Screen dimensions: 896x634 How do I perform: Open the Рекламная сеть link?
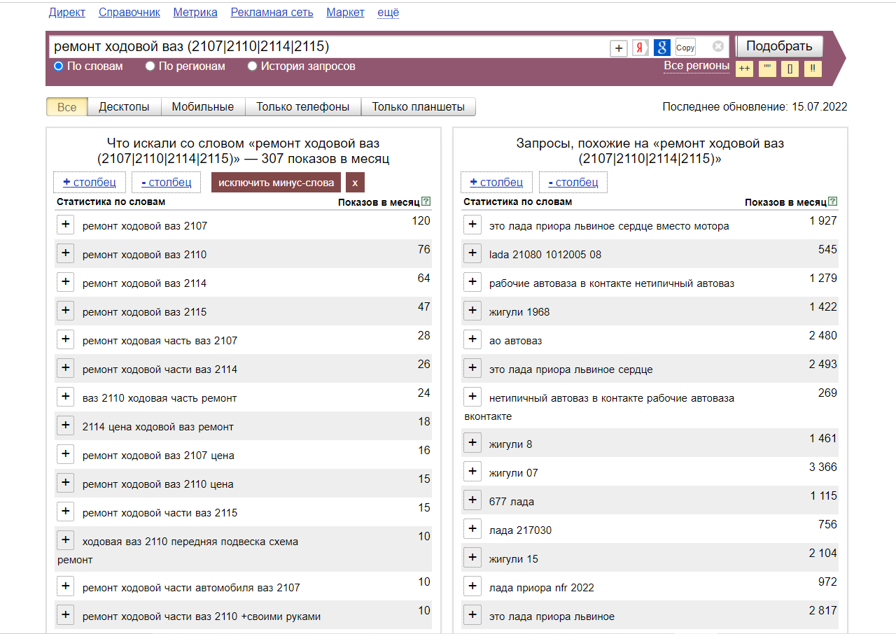tap(272, 13)
